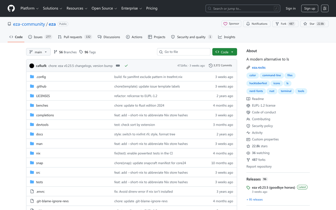Screen dimensions: 336x210
Task: Expand the Open Source menu
Action: coord(104,8)
